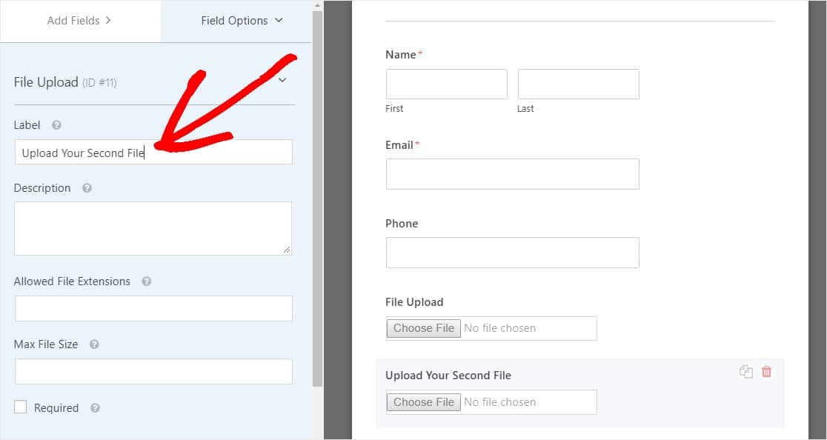Duplicate the Upload Your Second File field
The width and height of the screenshot is (827, 440).
(x=745, y=372)
